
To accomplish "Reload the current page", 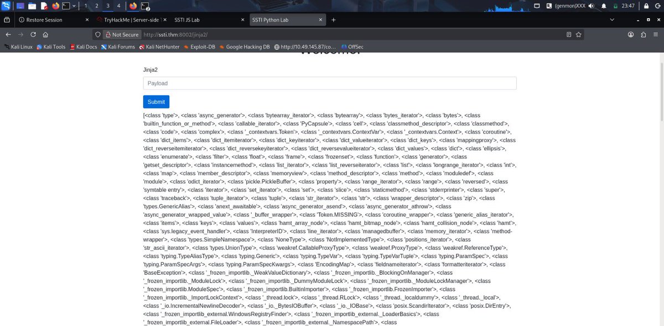I will [x=33, y=34].
